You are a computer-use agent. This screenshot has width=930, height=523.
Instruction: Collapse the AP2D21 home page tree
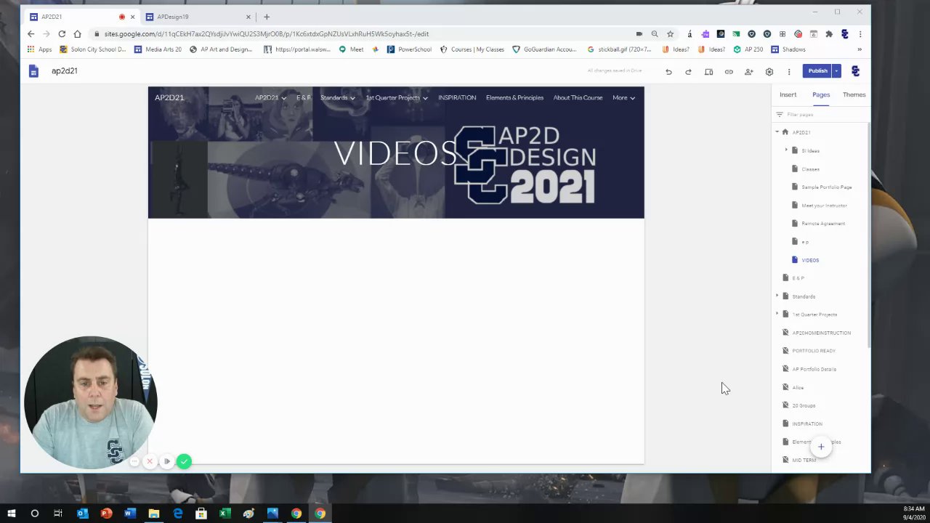(777, 132)
